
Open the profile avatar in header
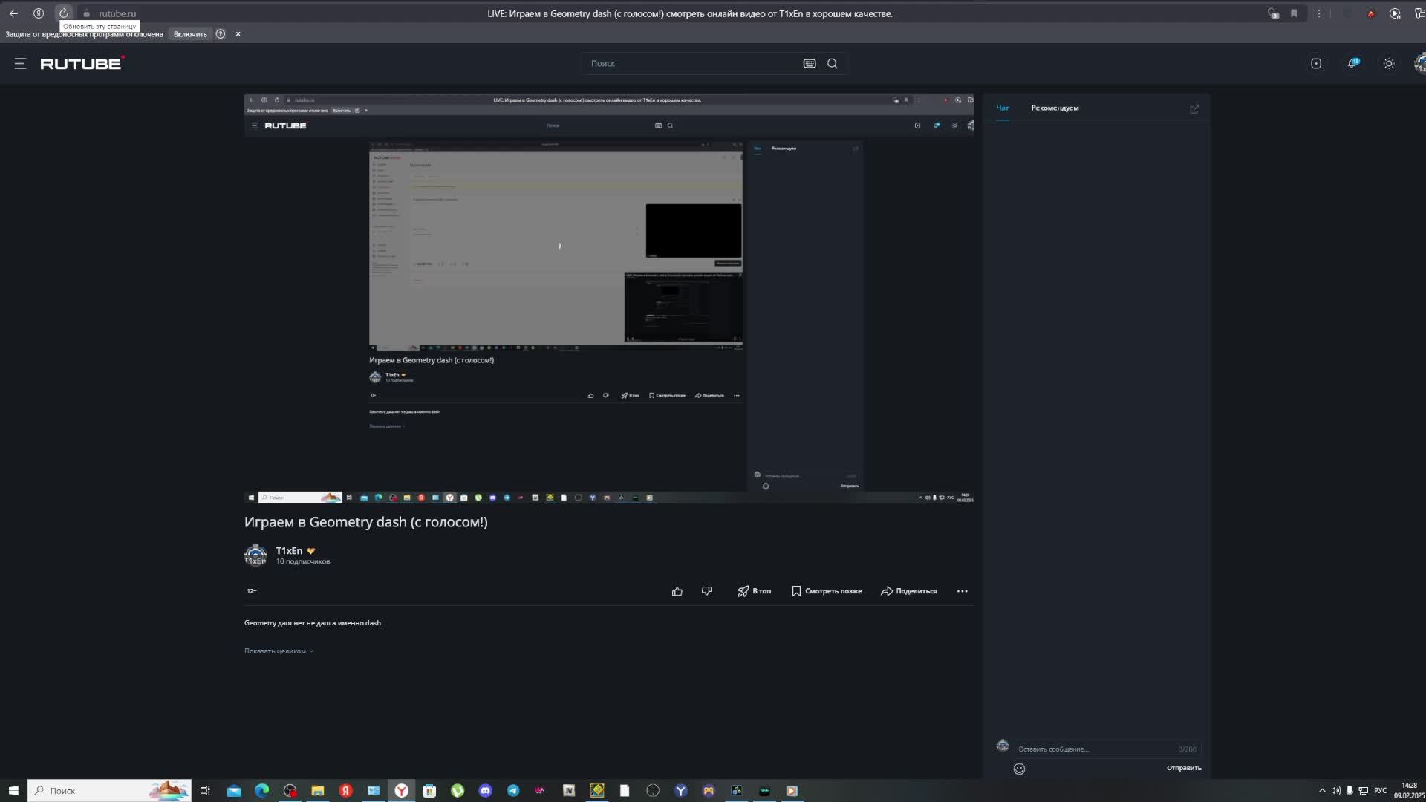coord(1420,64)
